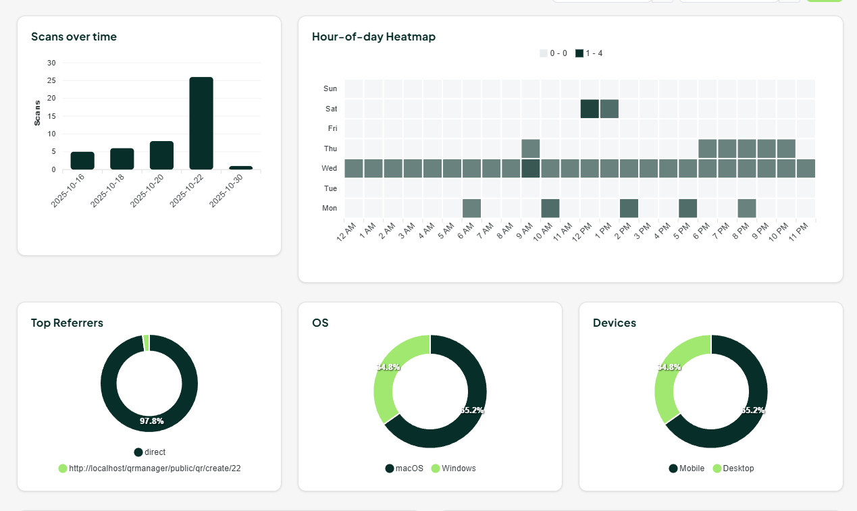Viewport: 857px width, 511px height.
Task: Open the localhost qr/create/22 referrer link
Action: point(155,468)
